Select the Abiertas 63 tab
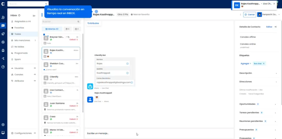The image size is (282, 139). (x=52, y=29)
